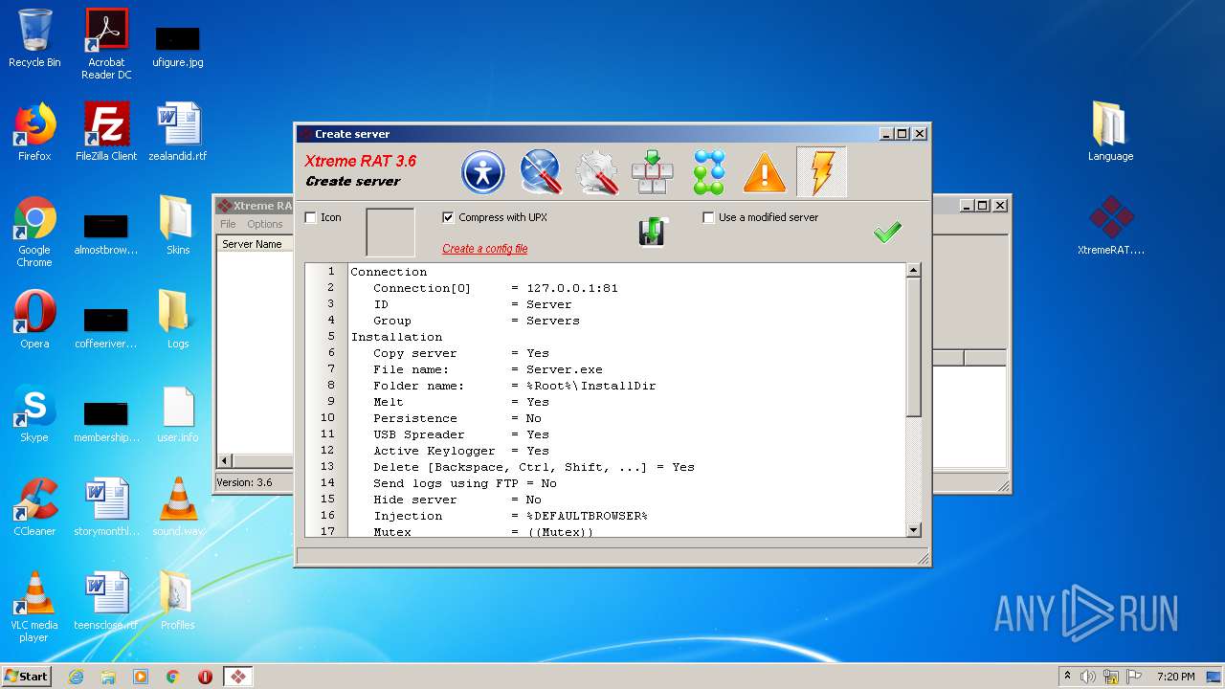Select the Logs folder on desktop
This screenshot has width=1225, height=689.
178,320
